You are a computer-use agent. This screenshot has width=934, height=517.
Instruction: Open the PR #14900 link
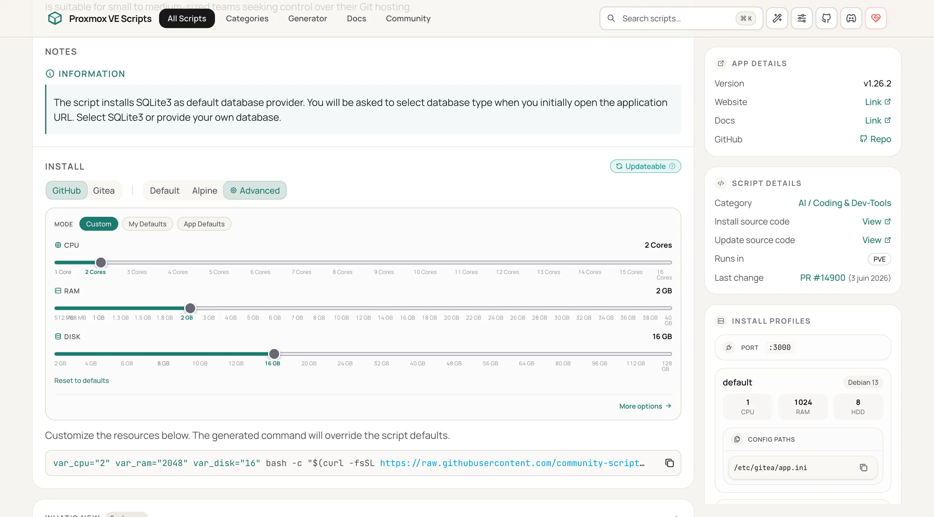pos(822,278)
